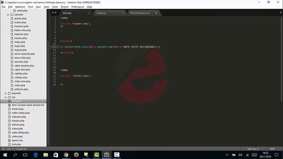Select the sql folder name

pos(13,97)
